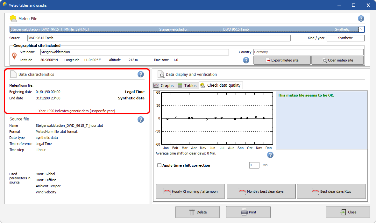This screenshot has width=376, height=223.
Task: Click the 'MeteoNorm file .dat format.' text
Action: (57, 132)
